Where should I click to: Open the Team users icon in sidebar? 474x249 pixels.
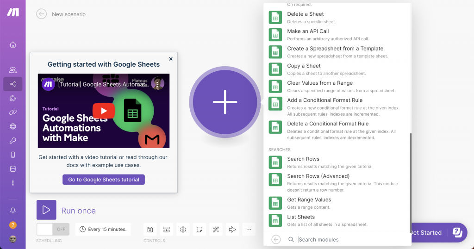(x=12, y=70)
